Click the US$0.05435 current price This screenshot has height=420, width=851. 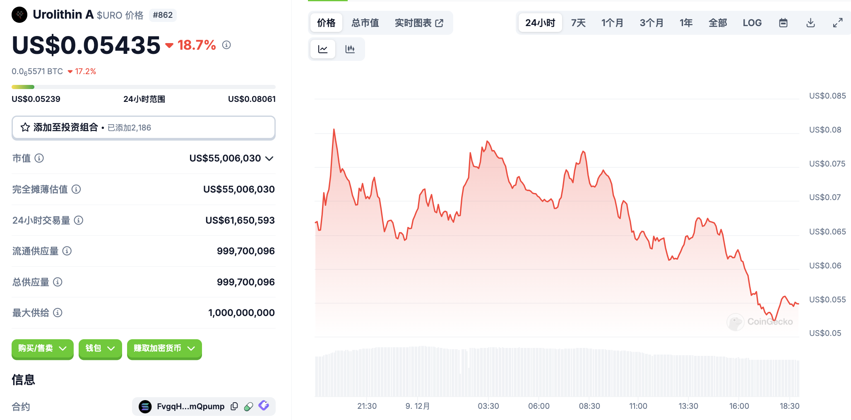click(86, 45)
